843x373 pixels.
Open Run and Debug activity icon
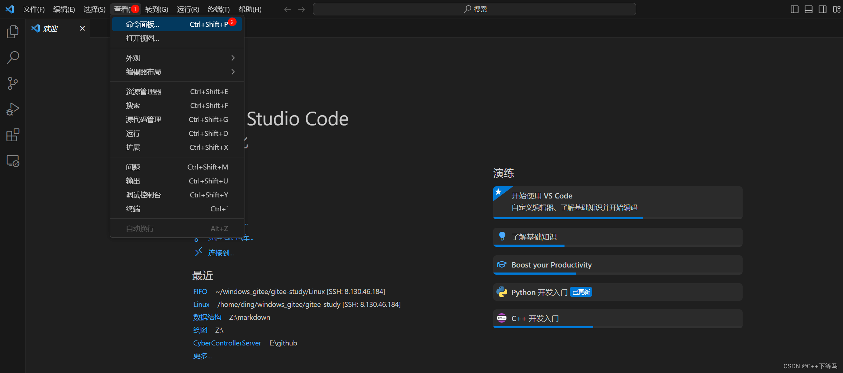(13, 109)
